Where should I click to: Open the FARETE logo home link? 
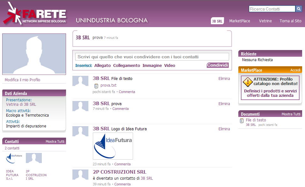click(x=35, y=14)
